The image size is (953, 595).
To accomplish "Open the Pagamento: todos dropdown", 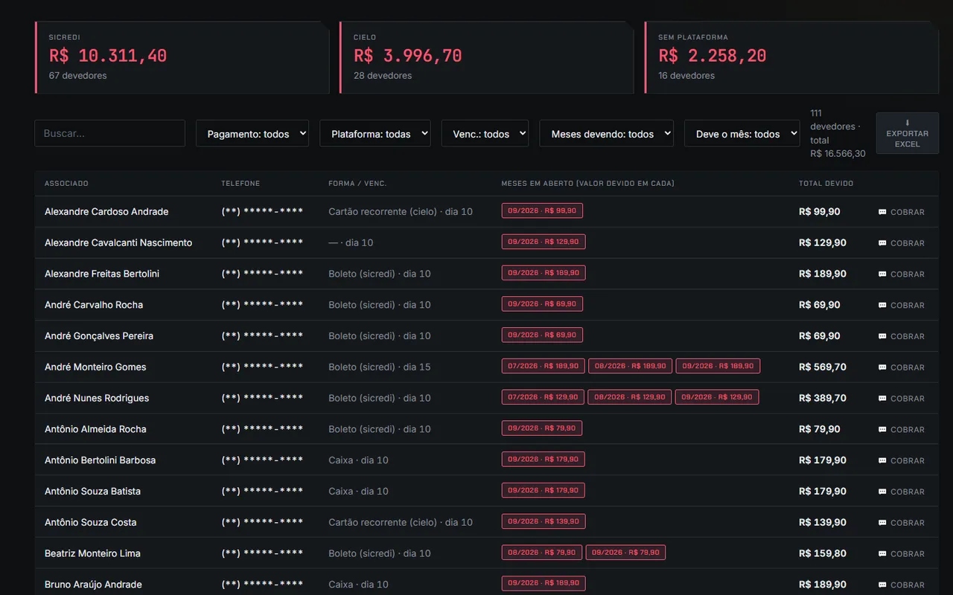I will (252, 134).
